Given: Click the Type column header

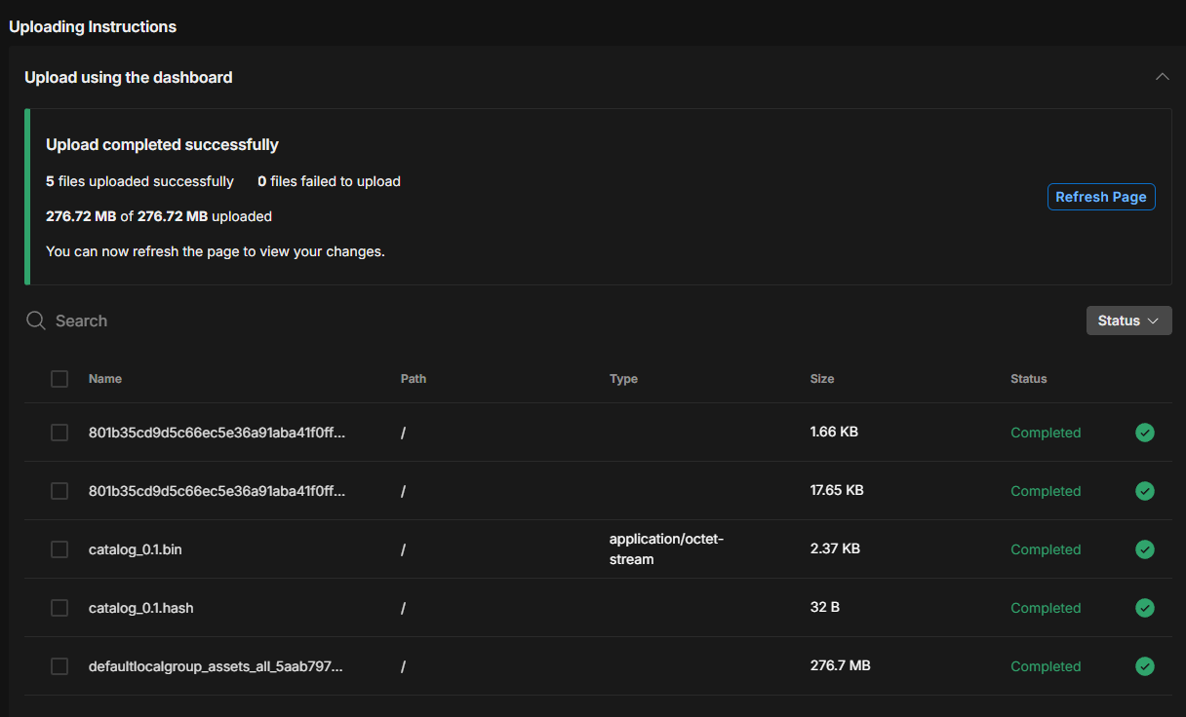Looking at the screenshot, I should click(x=623, y=379).
